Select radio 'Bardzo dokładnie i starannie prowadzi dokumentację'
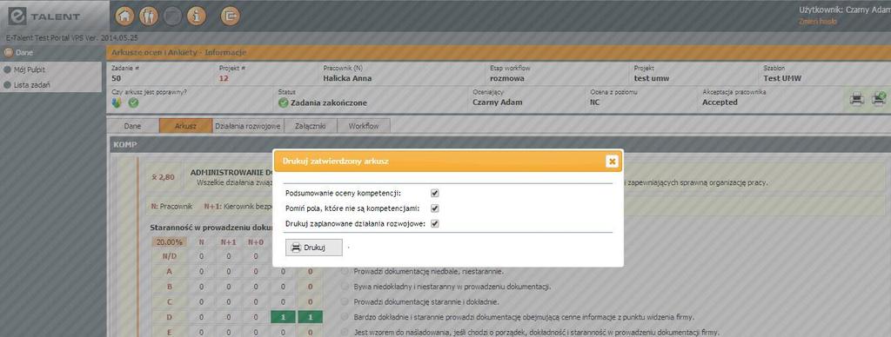Screen dimensions: 891x337 pyautogui.click(x=345, y=316)
